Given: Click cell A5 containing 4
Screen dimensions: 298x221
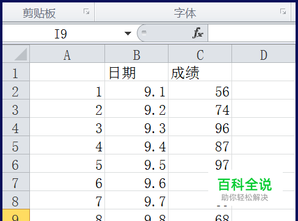Looking at the screenshot, I should (67, 145).
